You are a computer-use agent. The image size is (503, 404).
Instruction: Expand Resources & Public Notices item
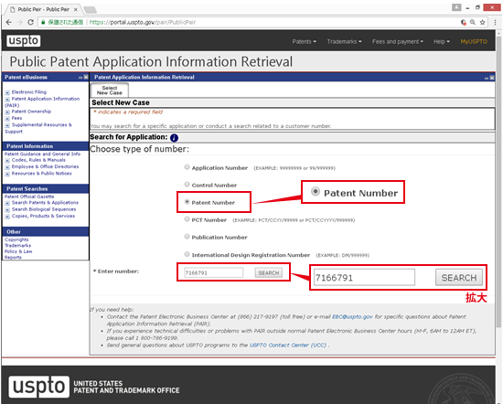click(x=7, y=174)
